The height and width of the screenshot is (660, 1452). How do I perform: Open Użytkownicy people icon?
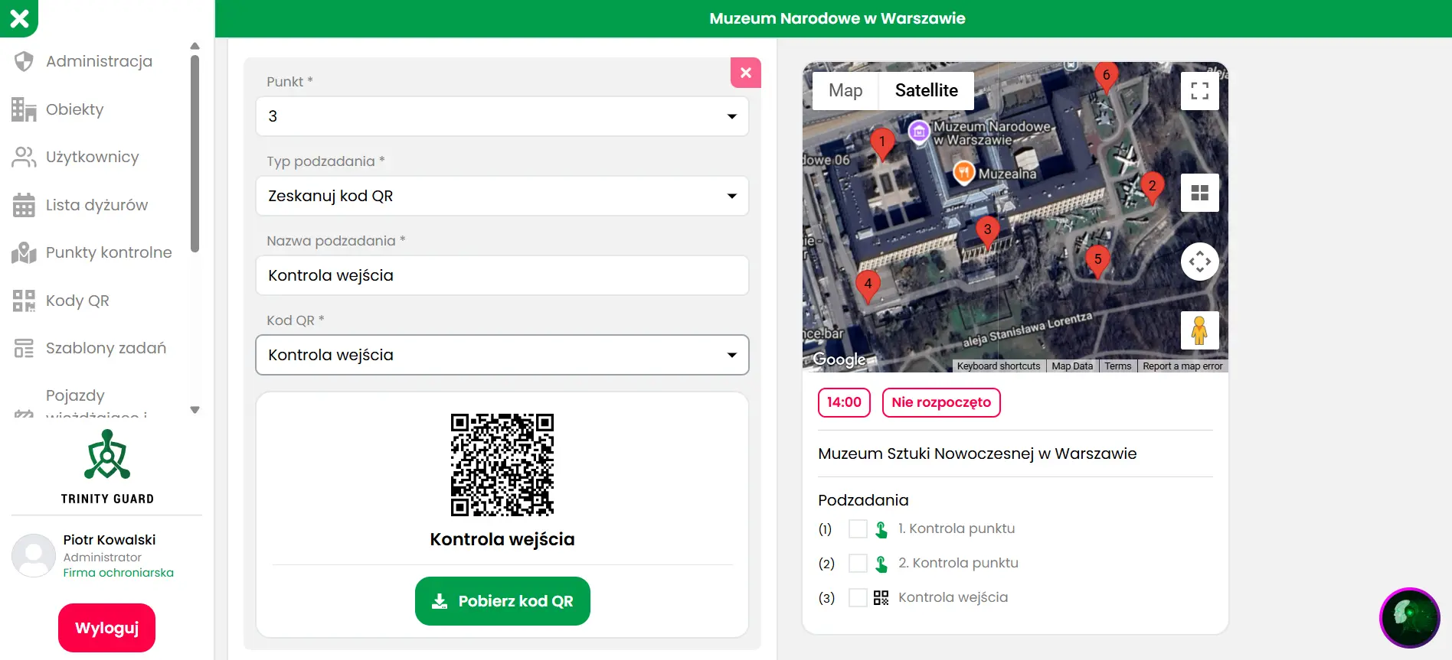click(x=24, y=157)
